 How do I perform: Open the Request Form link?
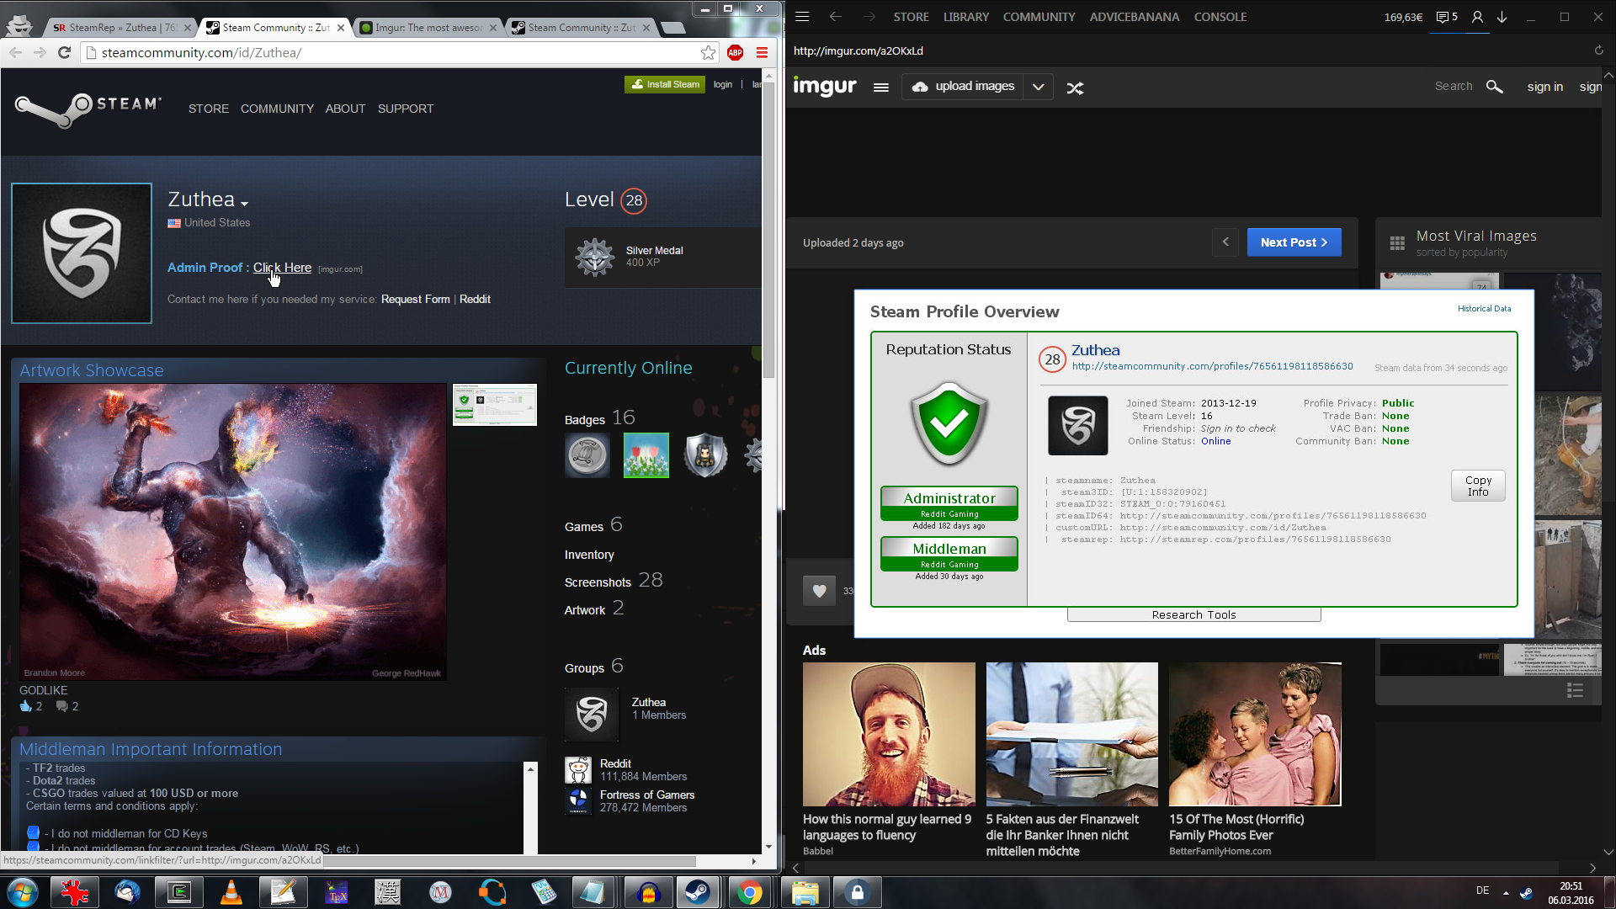(x=415, y=300)
